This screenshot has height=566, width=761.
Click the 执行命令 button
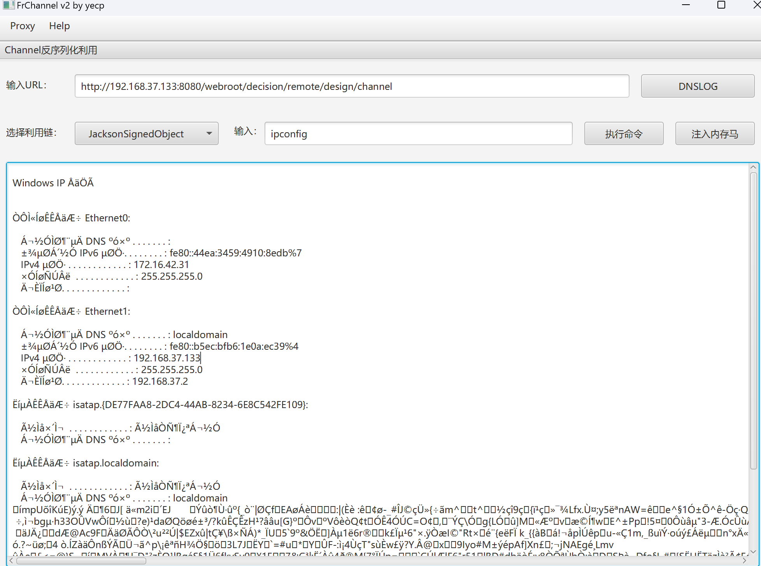(624, 134)
